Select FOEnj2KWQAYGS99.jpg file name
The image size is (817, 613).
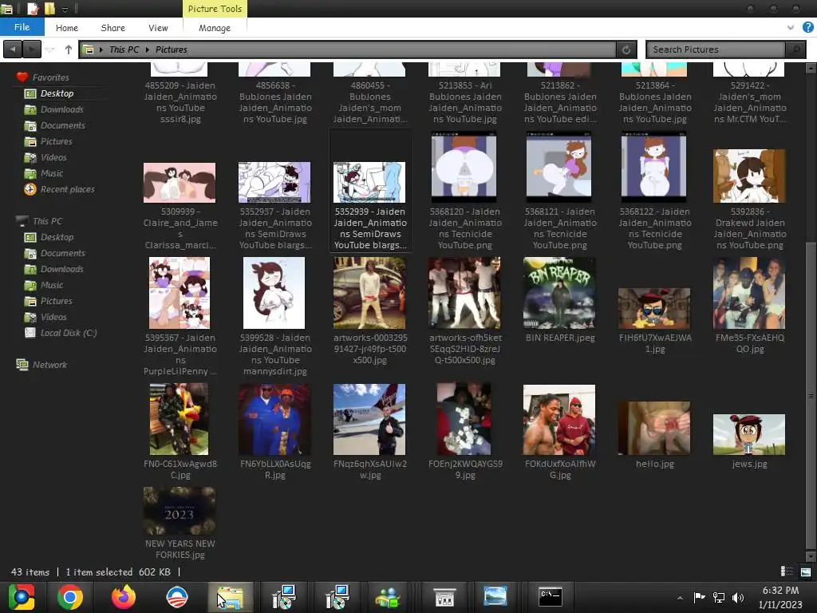tap(465, 469)
